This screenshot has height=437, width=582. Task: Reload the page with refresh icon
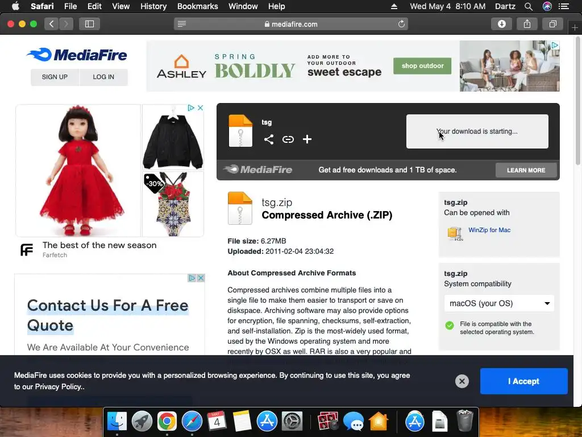tap(401, 24)
